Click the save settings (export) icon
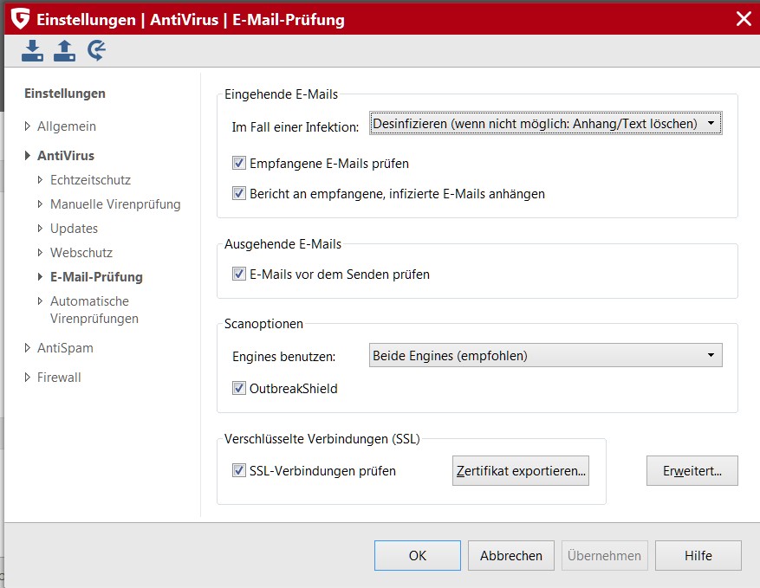 [64, 51]
